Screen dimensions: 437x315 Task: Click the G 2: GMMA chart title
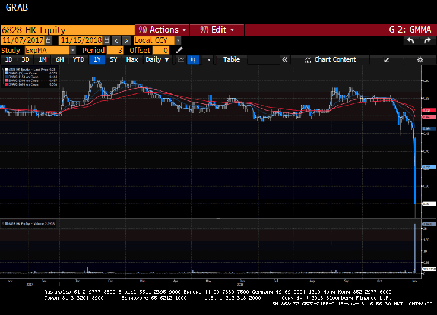[410, 30]
